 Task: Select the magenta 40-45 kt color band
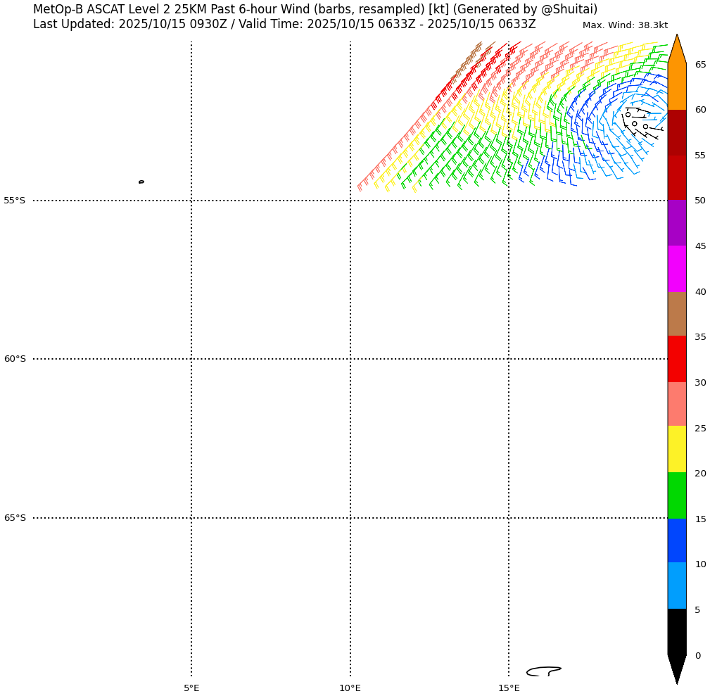click(676, 269)
